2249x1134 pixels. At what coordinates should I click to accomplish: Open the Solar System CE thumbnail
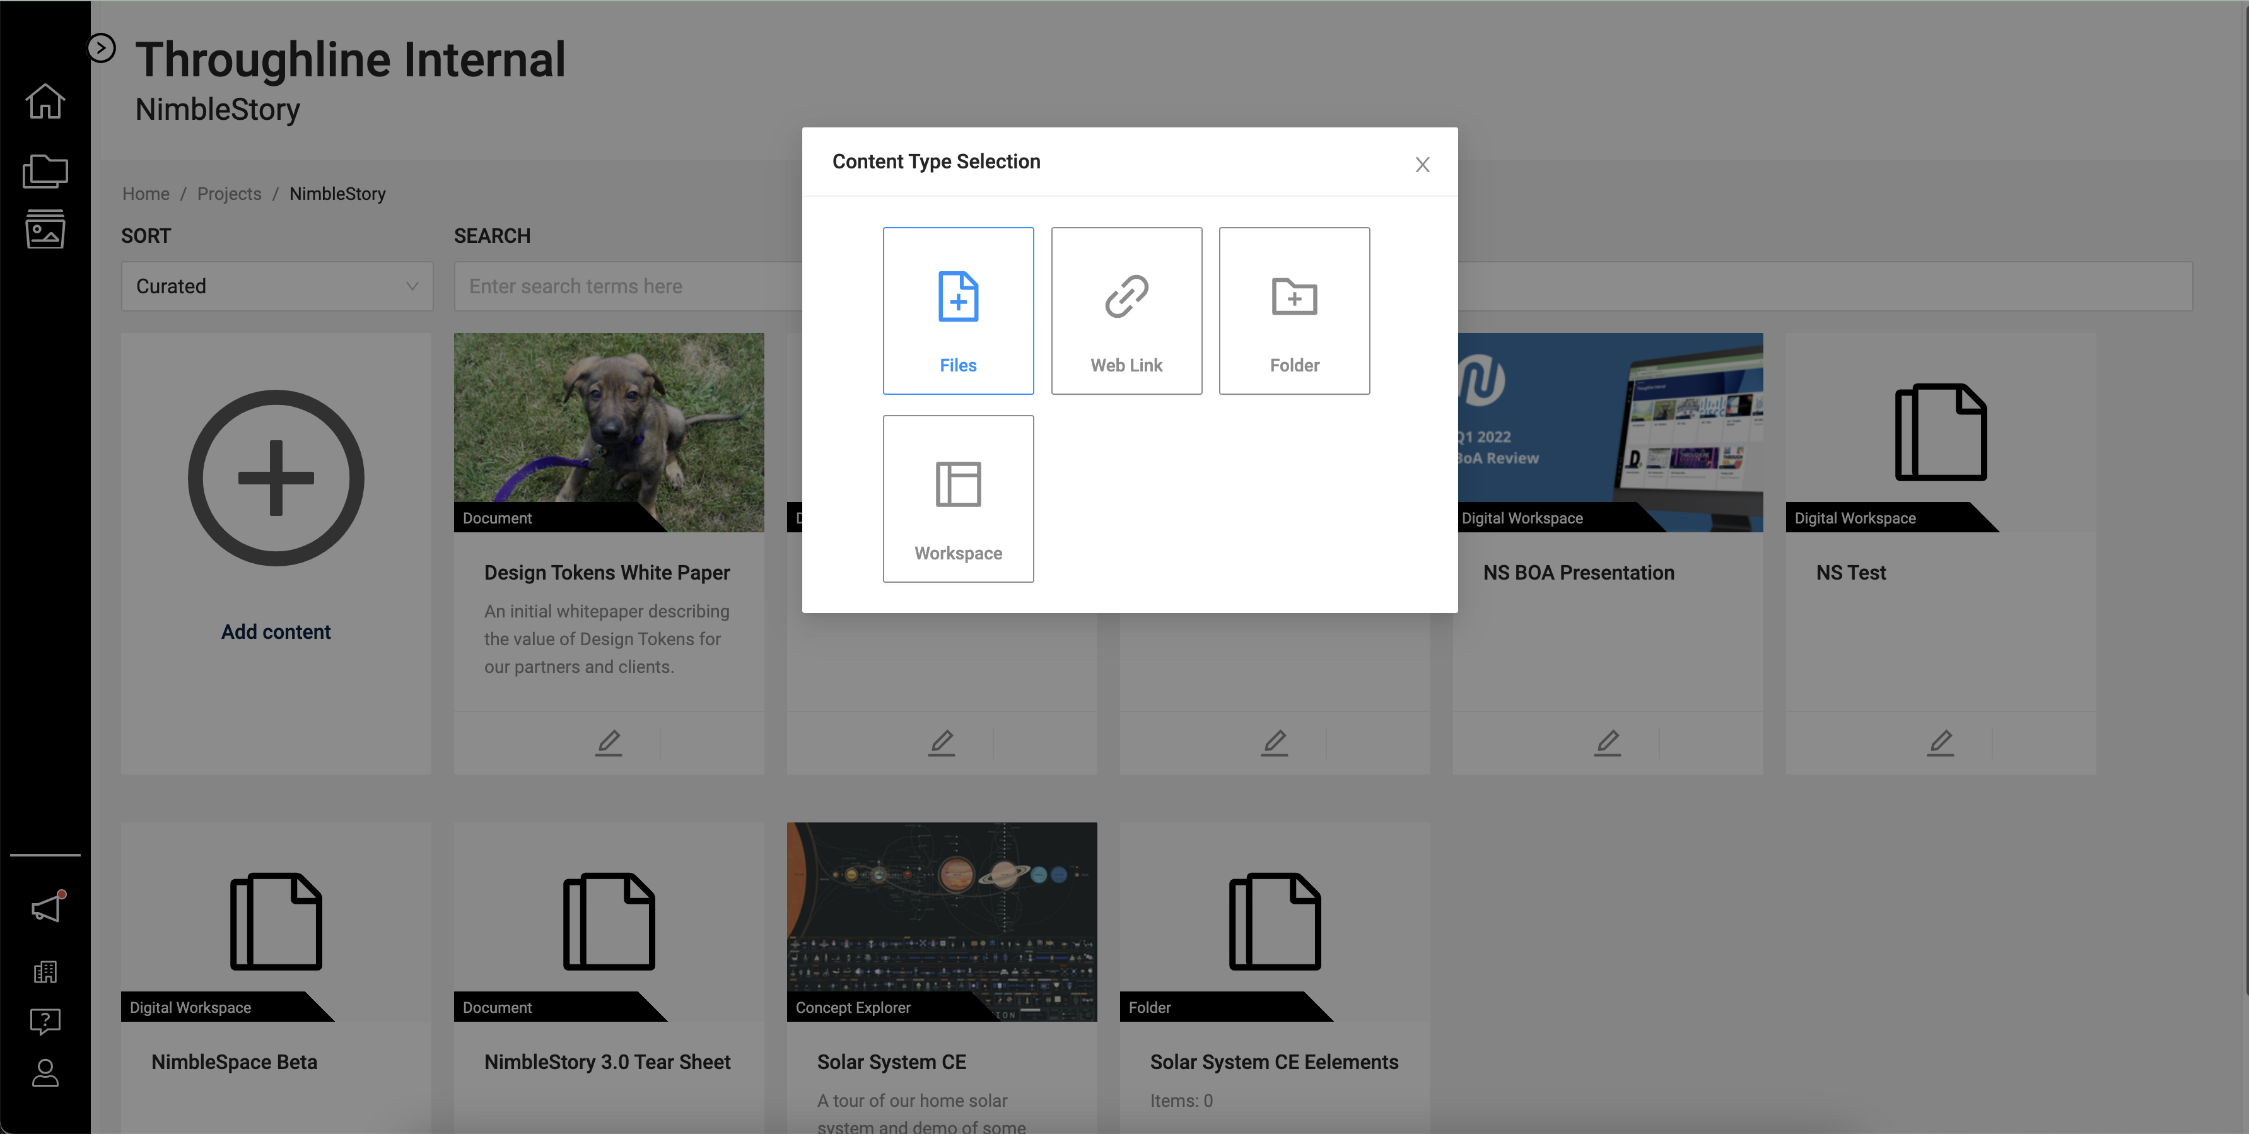click(941, 921)
